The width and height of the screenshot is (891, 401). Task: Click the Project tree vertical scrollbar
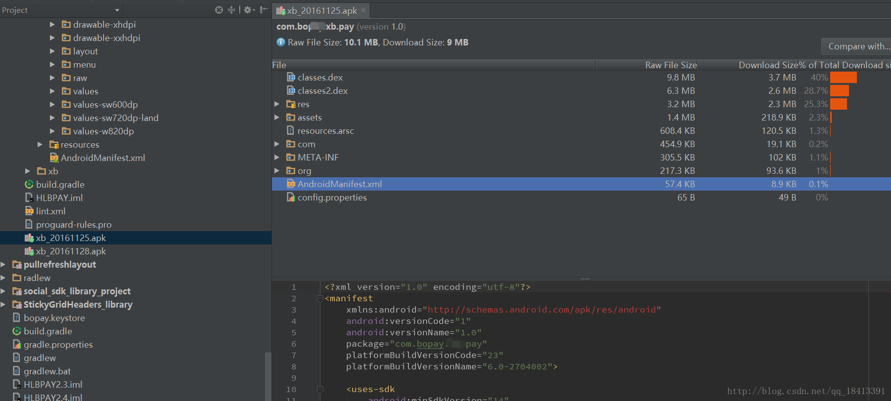point(268,376)
